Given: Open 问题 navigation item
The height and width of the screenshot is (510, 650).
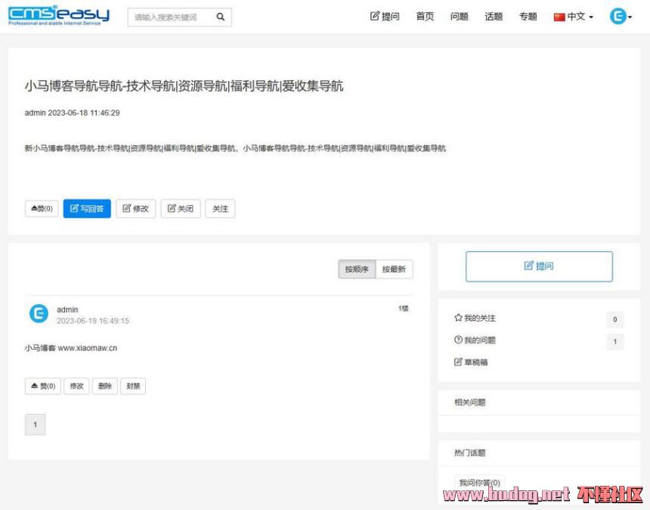Looking at the screenshot, I should (460, 17).
